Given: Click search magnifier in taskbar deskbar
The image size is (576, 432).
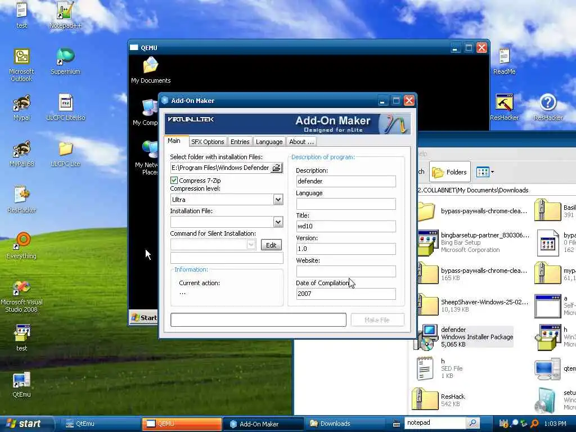Looking at the screenshot, I should [472, 423].
